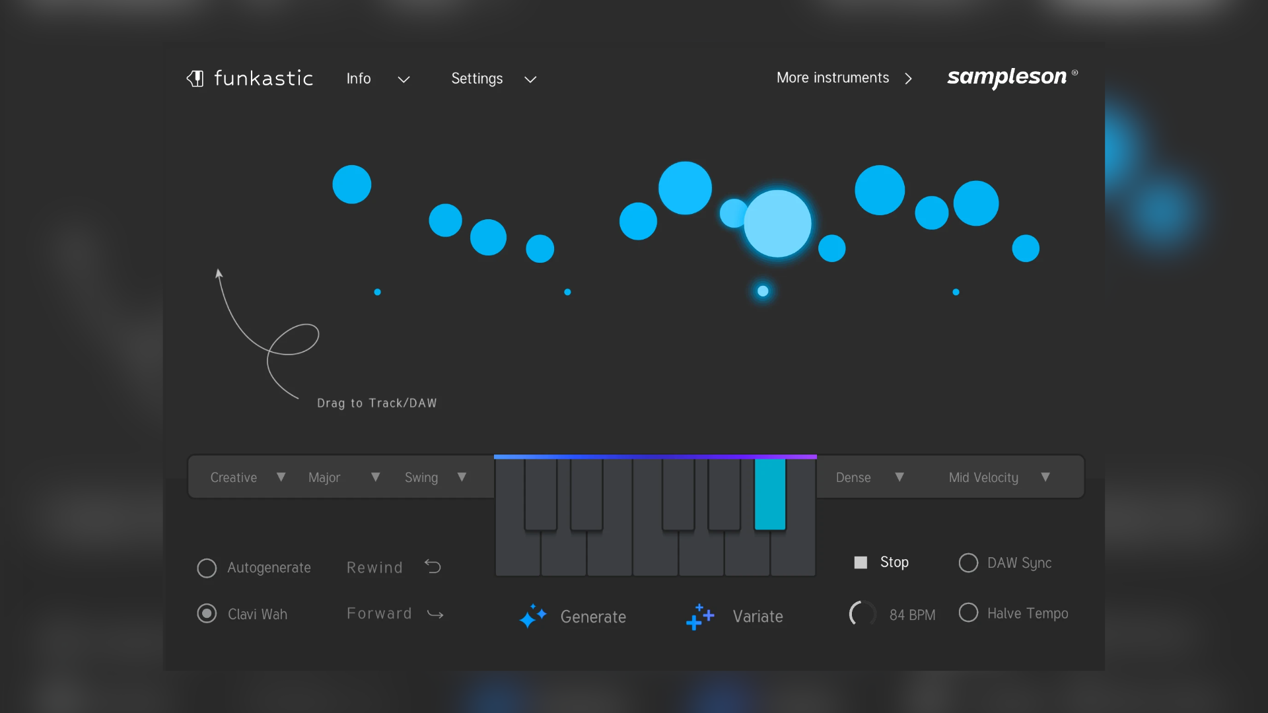Click the funkastic piano logo icon
1268x713 pixels.
coord(196,79)
